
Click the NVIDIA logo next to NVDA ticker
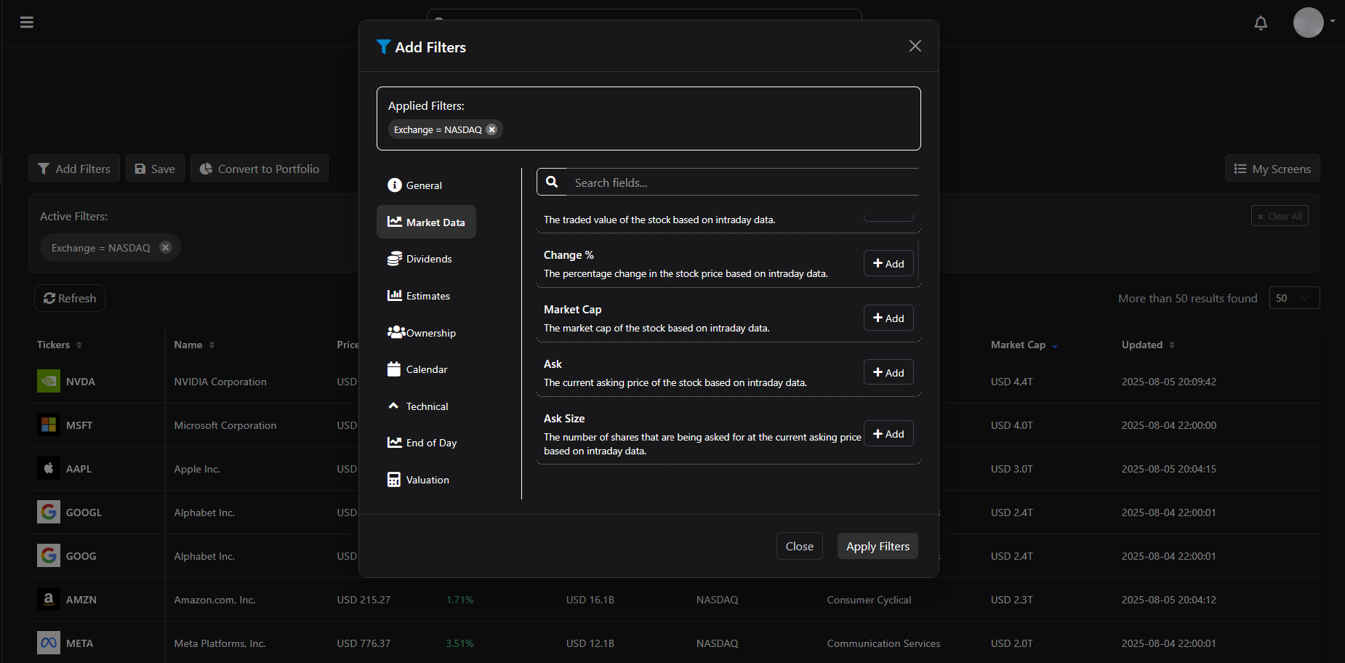(x=48, y=381)
